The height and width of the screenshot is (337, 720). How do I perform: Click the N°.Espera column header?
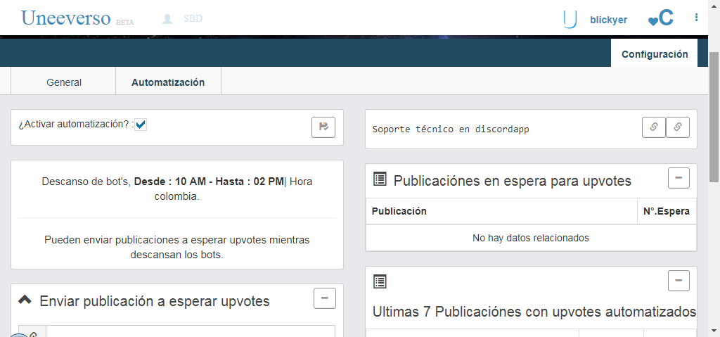click(667, 211)
